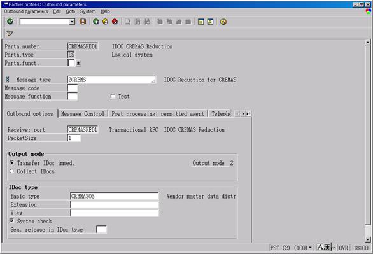Switch to the Message Control tab
The image size is (373, 254).
[x=83, y=114]
